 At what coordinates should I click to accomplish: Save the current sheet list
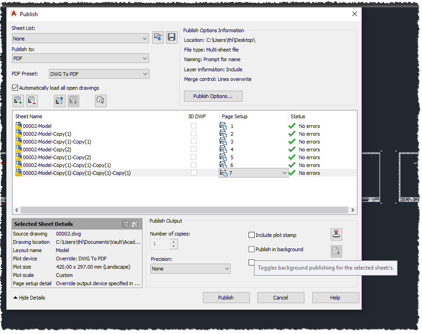pyautogui.click(x=172, y=37)
